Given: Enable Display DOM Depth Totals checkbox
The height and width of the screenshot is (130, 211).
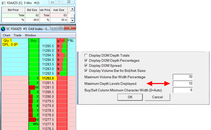Looking at the screenshot, I should [x=86, y=55].
